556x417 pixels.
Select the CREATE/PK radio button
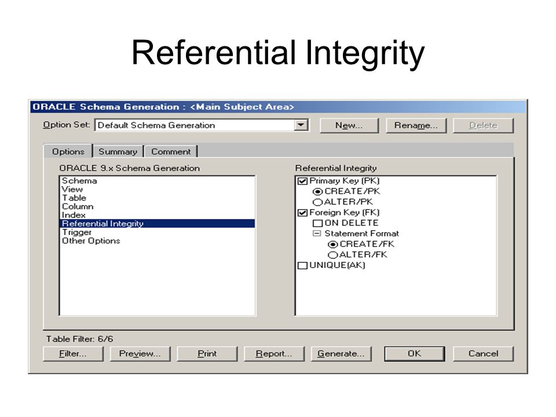point(317,192)
